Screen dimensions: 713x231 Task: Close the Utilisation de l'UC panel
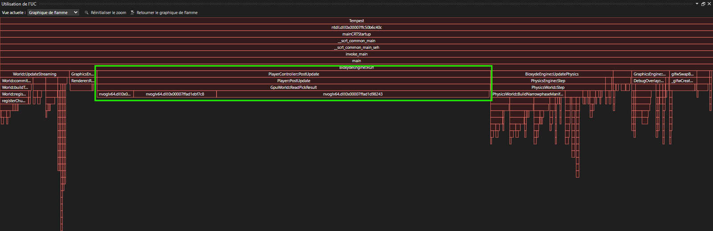pos(709,4)
